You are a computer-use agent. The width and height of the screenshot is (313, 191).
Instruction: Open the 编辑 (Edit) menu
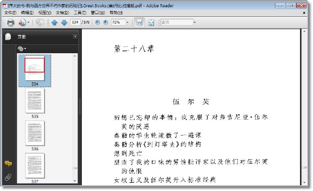27,13
